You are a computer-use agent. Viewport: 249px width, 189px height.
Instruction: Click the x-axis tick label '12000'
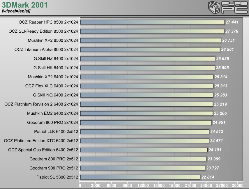[x=143, y=186]
